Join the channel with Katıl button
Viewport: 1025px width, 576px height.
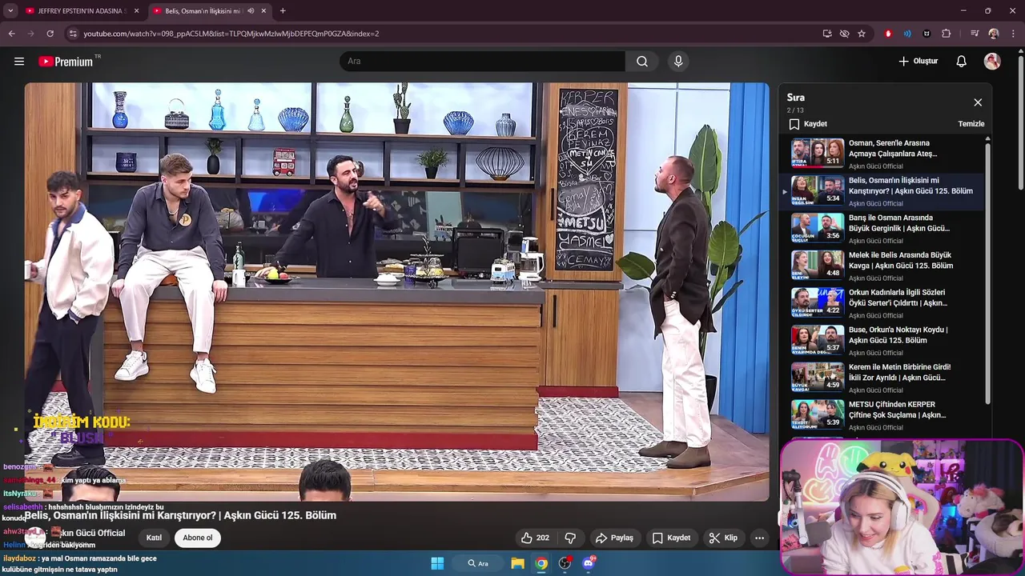(x=154, y=538)
